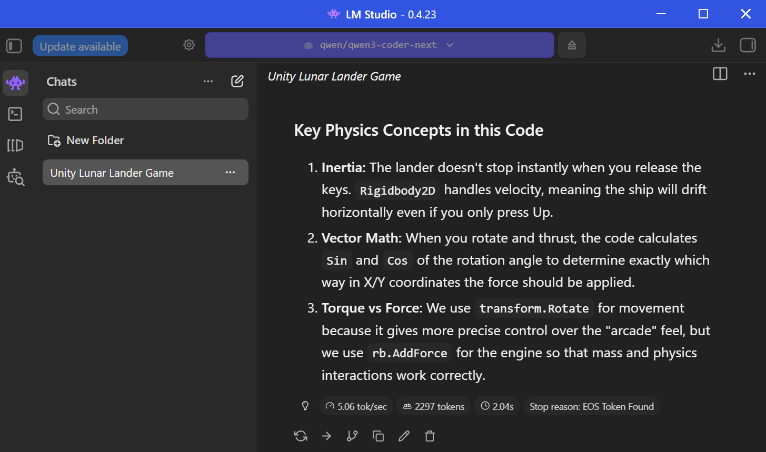766x452 pixels.
Task: Click the Update available button
Action: coord(80,46)
